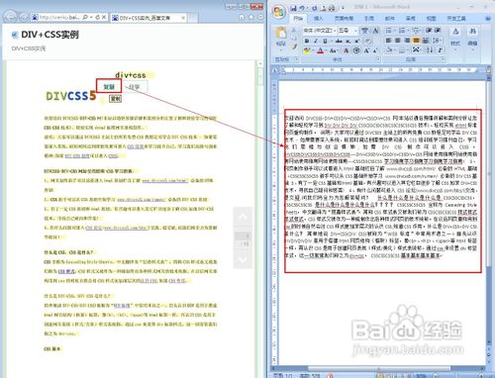
Task: Click the Enclose Characters circle icon
Action: [356, 50]
